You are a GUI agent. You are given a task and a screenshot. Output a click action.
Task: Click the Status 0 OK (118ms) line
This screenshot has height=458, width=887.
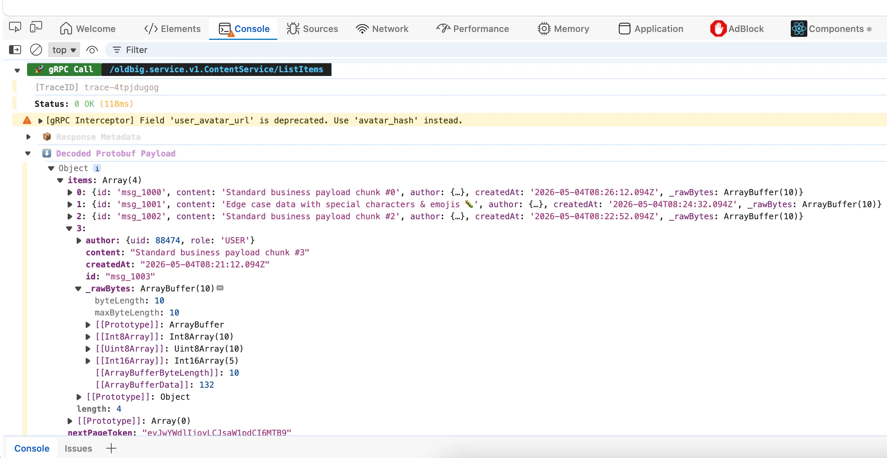click(x=84, y=104)
